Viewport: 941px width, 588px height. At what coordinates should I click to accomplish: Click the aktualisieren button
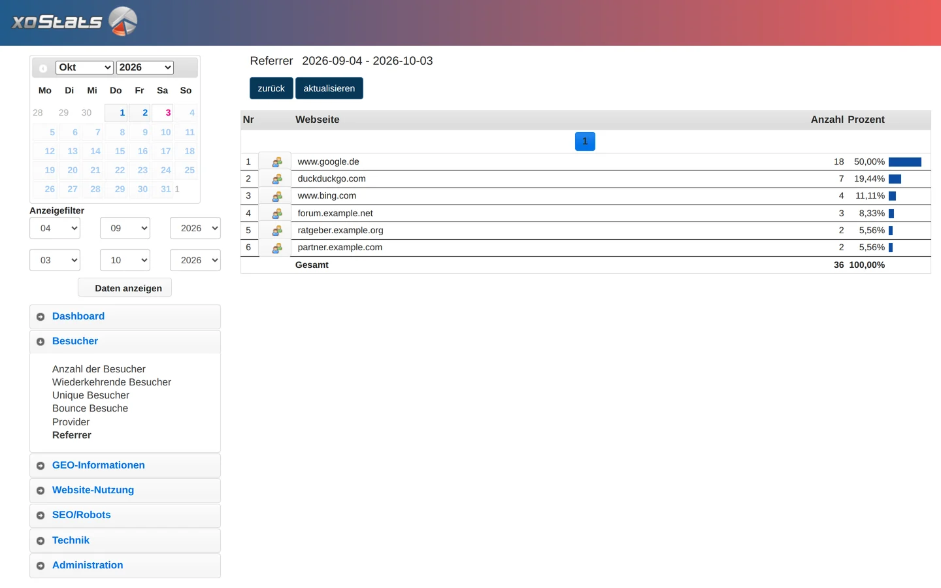[x=329, y=88]
